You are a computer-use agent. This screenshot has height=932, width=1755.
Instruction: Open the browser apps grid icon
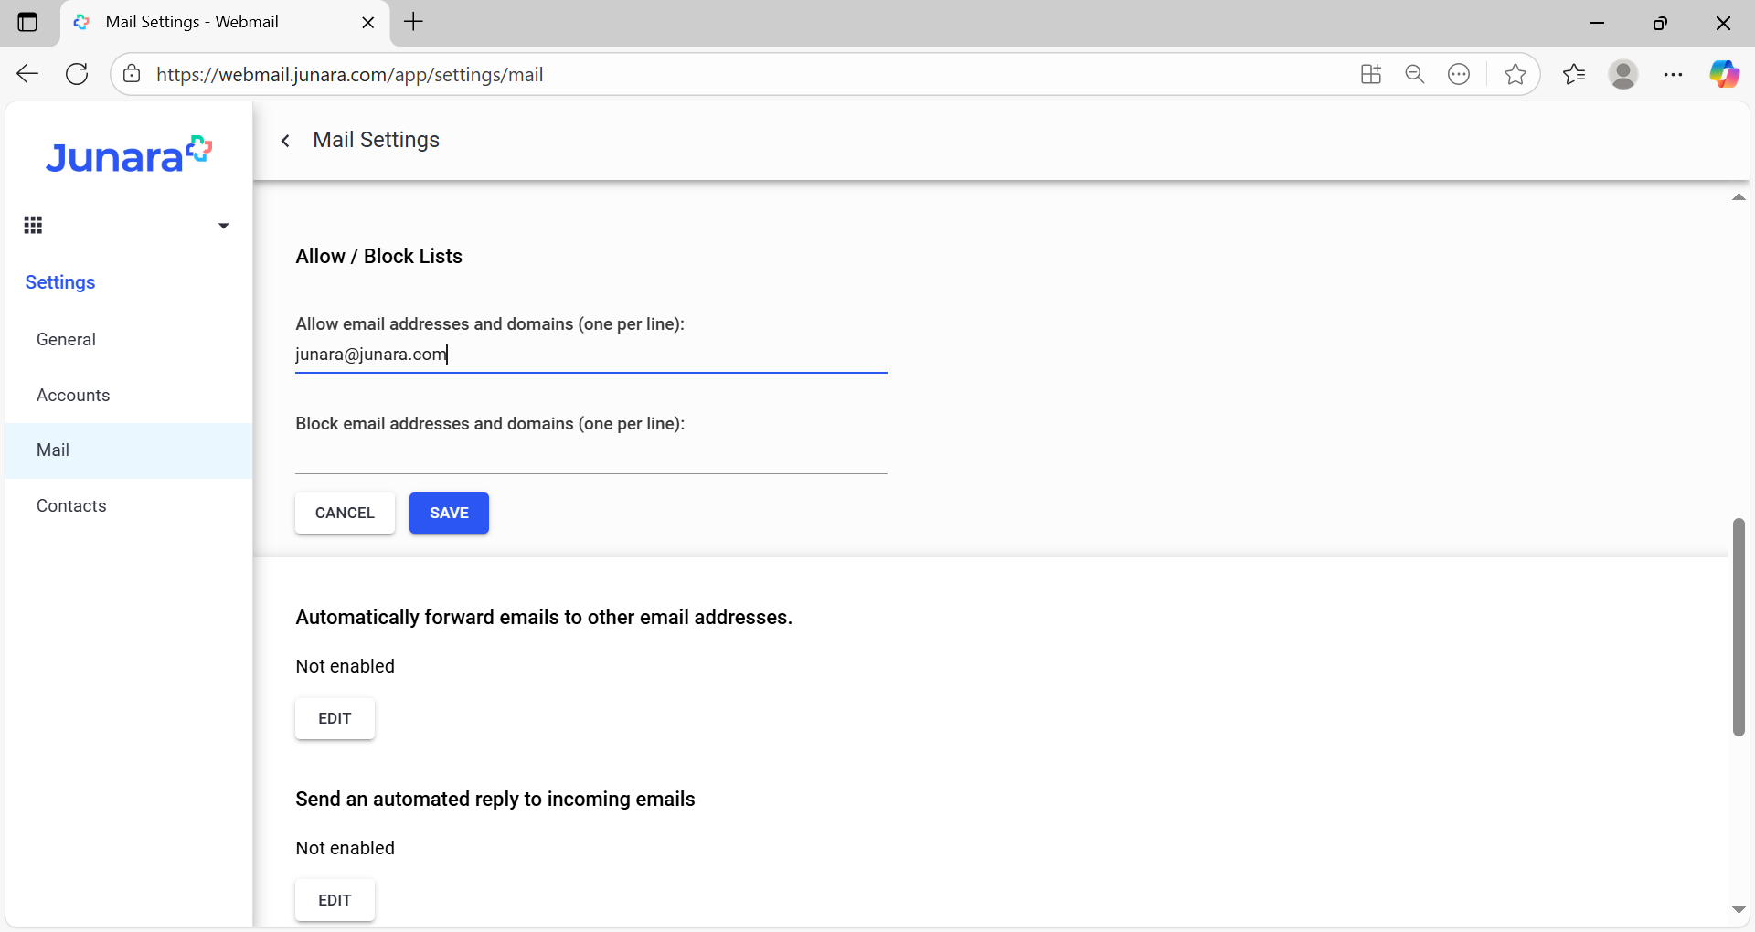[1371, 74]
